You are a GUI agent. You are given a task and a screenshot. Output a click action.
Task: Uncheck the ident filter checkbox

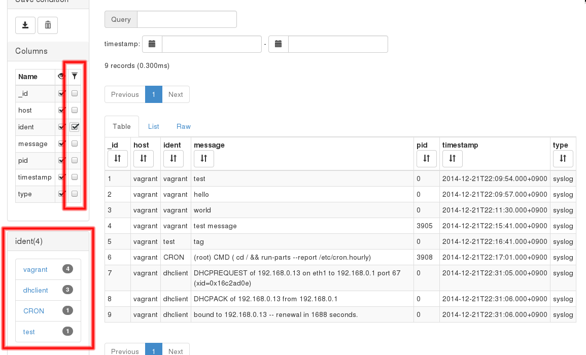click(x=74, y=127)
